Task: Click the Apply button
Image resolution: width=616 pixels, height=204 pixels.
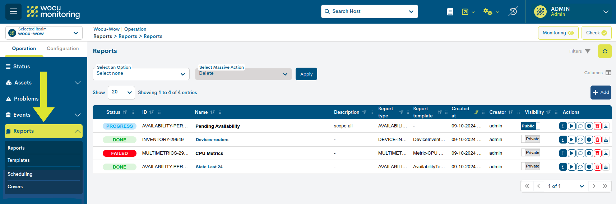Action: [306, 74]
